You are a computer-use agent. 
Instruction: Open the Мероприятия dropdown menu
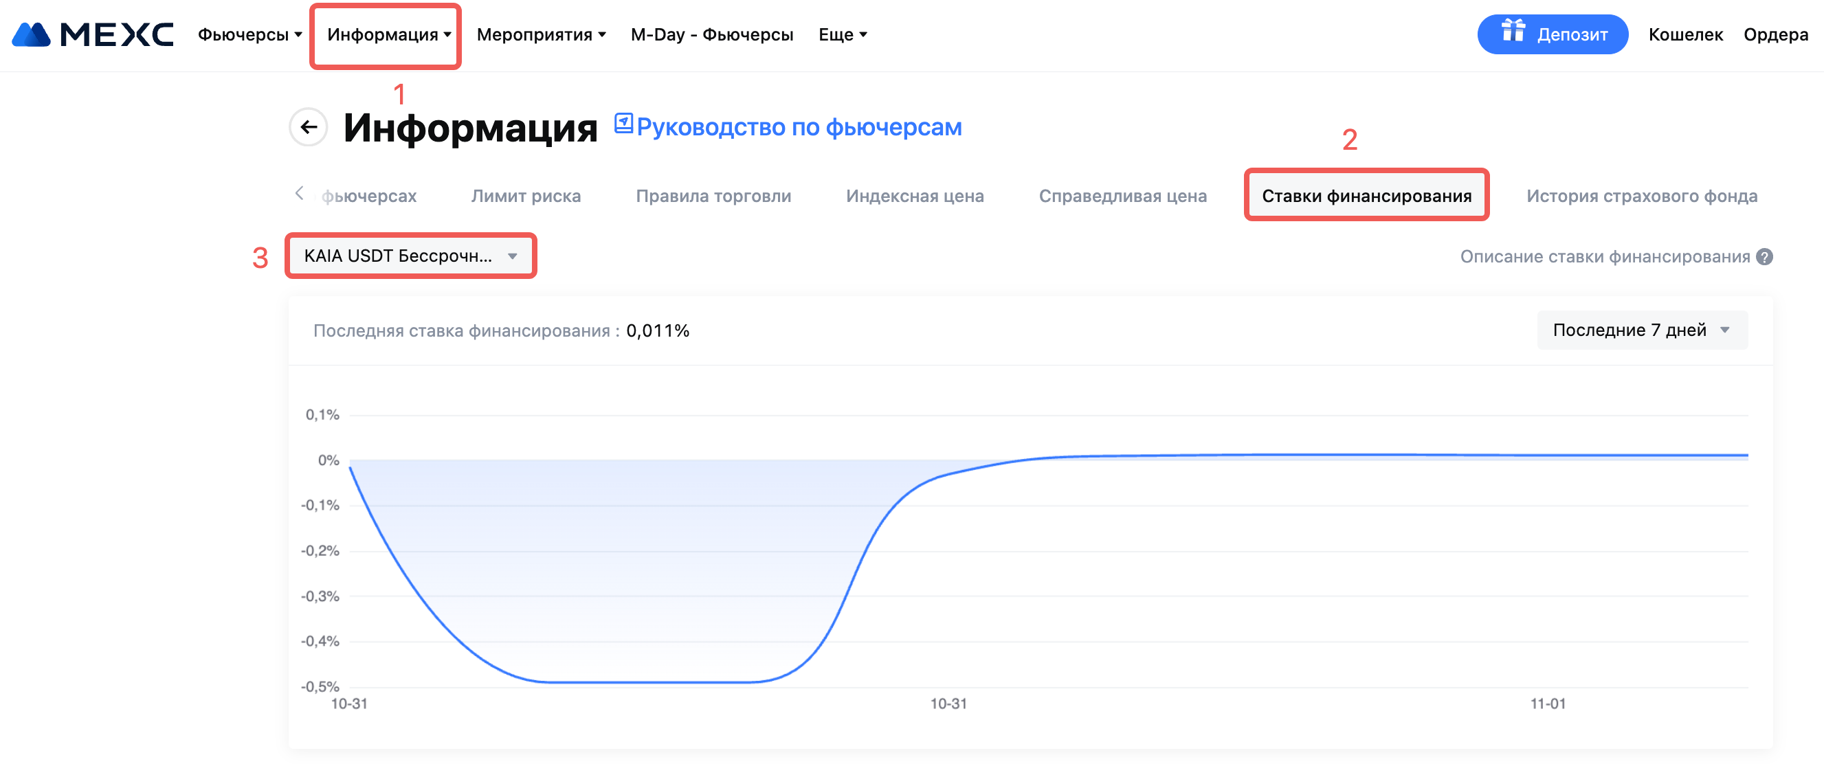tap(541, 34)
